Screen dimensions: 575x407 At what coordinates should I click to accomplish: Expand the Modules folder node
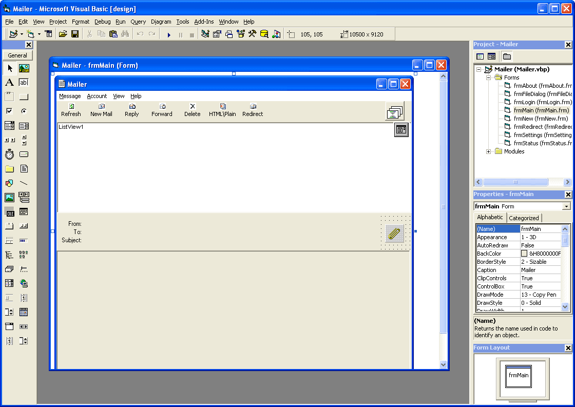(x=488, y=151)
